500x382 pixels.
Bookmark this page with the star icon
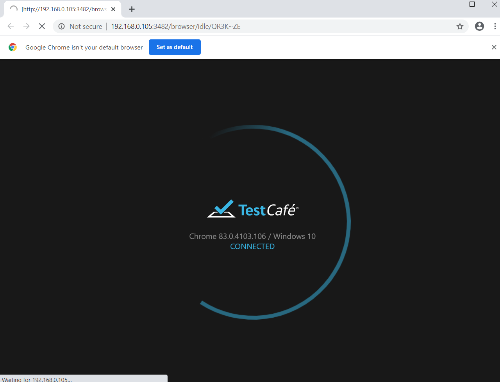click(x=460, y=27)
